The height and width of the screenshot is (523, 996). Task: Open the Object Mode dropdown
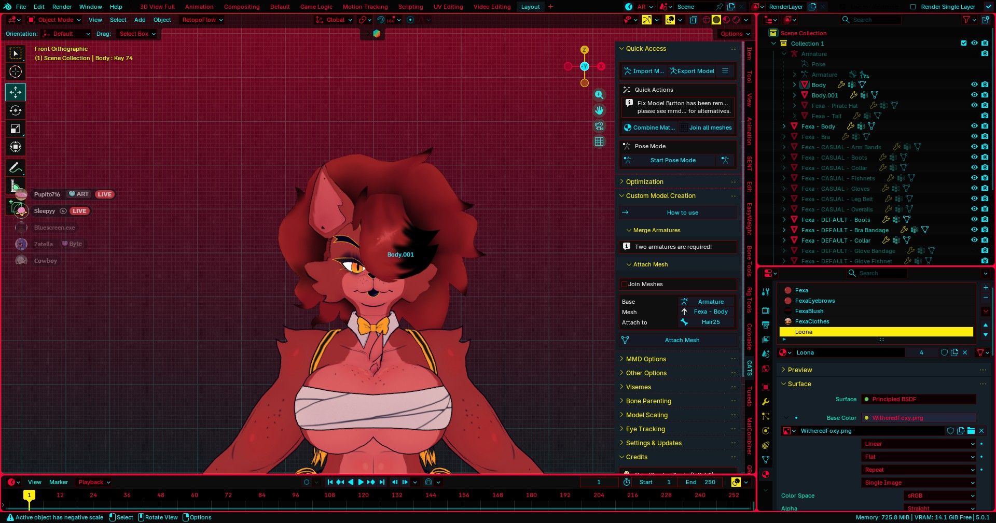tap(54, 20)
